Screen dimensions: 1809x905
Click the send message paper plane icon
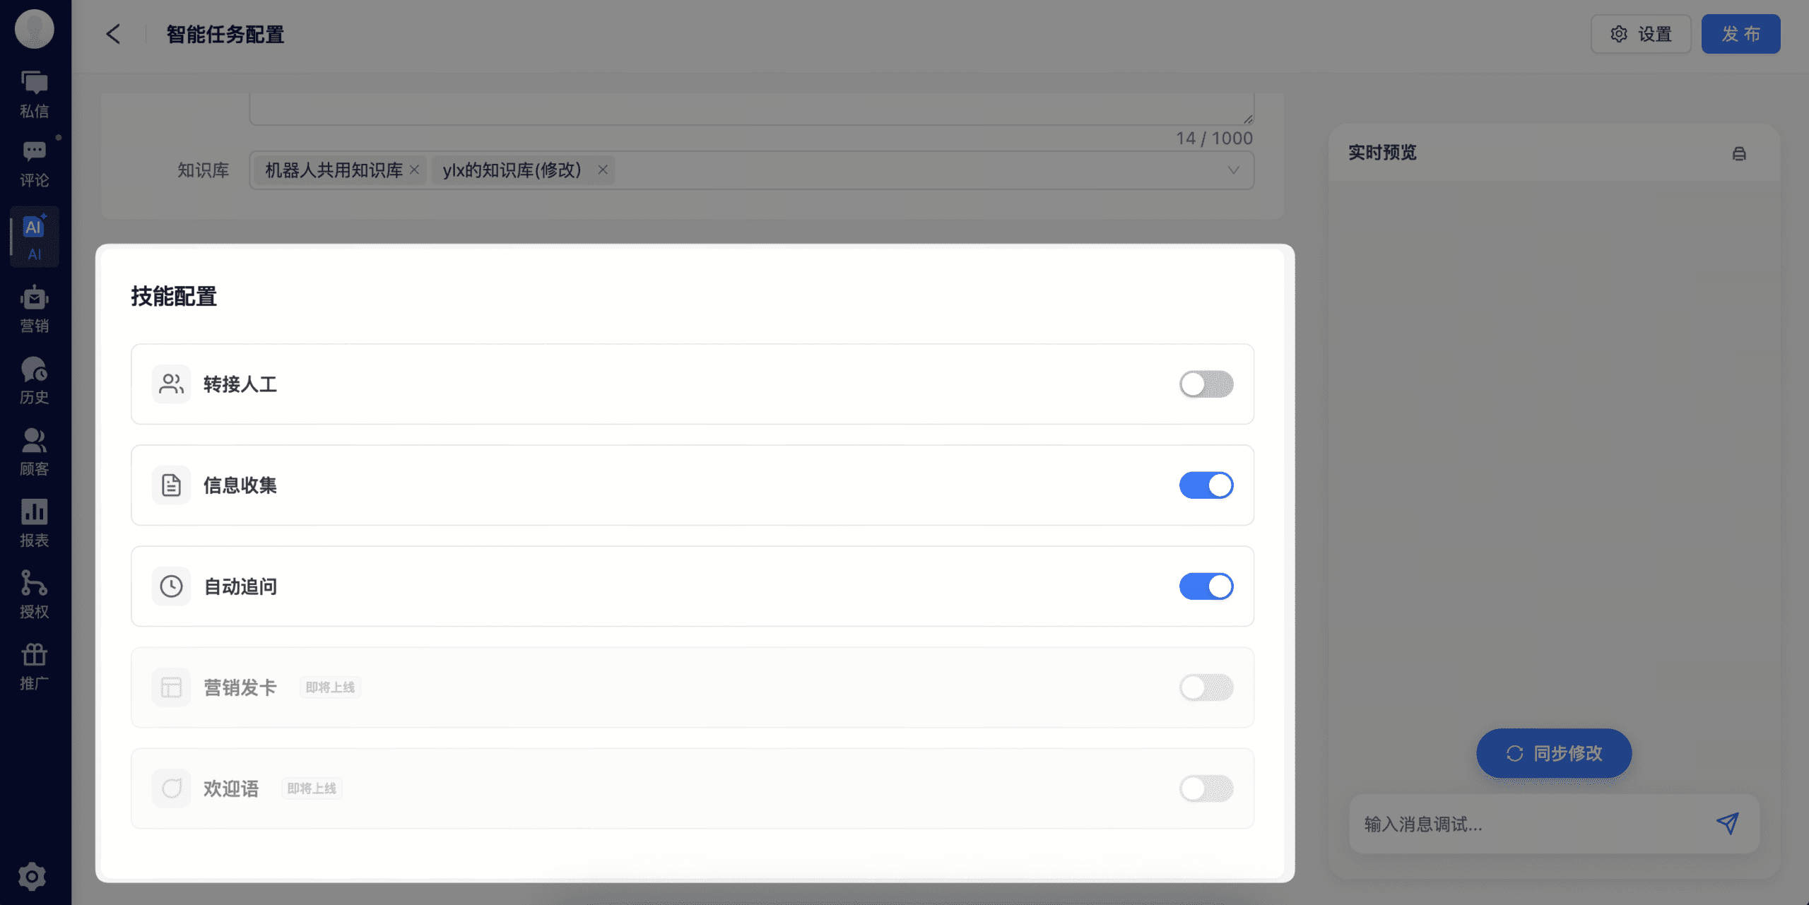[x=1727, y=823]
